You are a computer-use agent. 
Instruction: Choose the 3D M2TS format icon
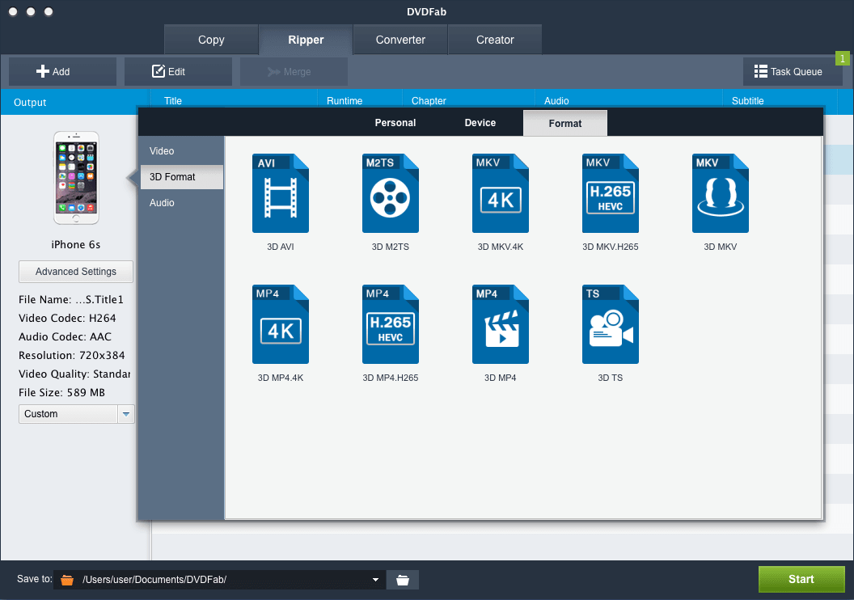click(391, 193)
